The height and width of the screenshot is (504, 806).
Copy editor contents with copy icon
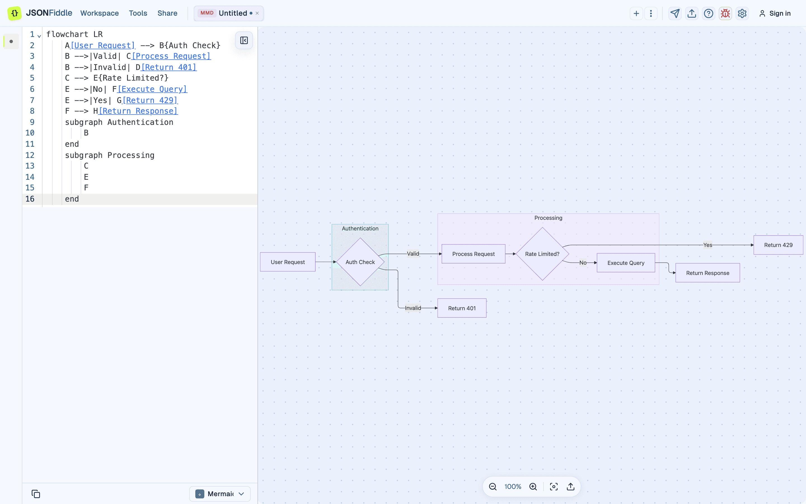pos(36,494)
